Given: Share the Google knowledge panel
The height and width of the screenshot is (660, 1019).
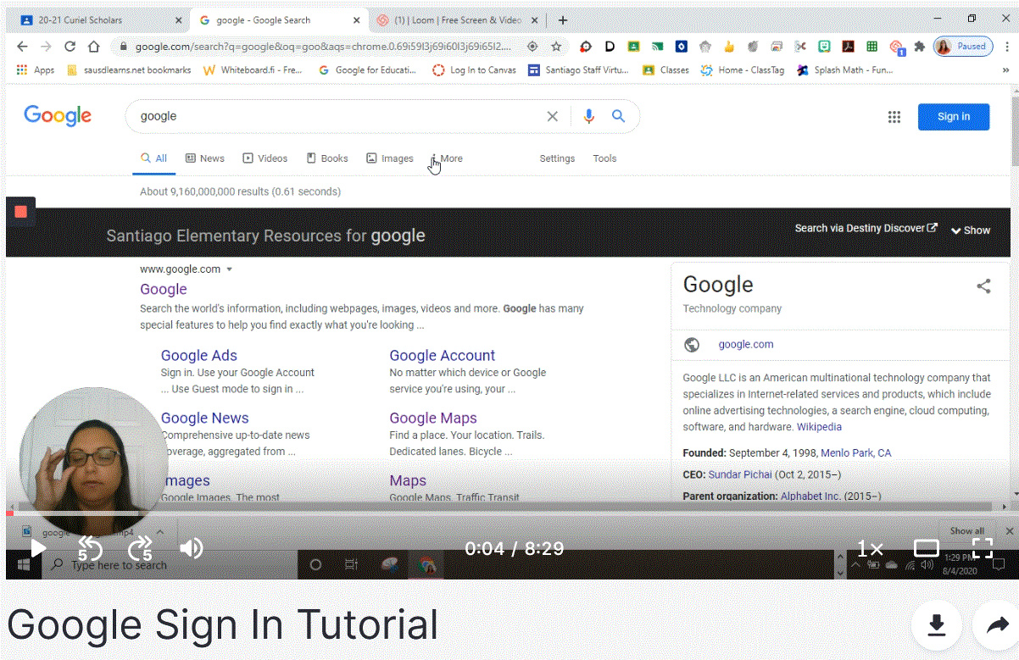Looking at the screenshot, I should 983,286.
